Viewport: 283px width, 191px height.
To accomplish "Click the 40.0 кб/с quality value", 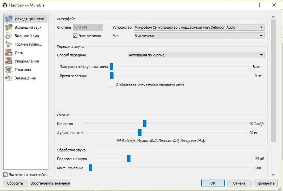I will coord(257,124).
